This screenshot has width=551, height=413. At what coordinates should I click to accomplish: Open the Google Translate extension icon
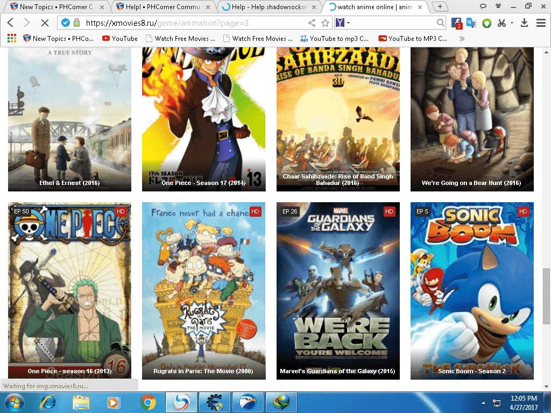coord(471,23)
